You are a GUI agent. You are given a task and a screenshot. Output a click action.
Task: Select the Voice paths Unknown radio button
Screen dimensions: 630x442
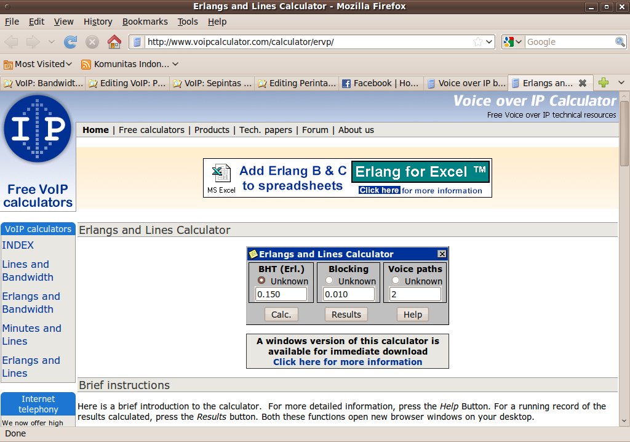[x=396, y=281]
